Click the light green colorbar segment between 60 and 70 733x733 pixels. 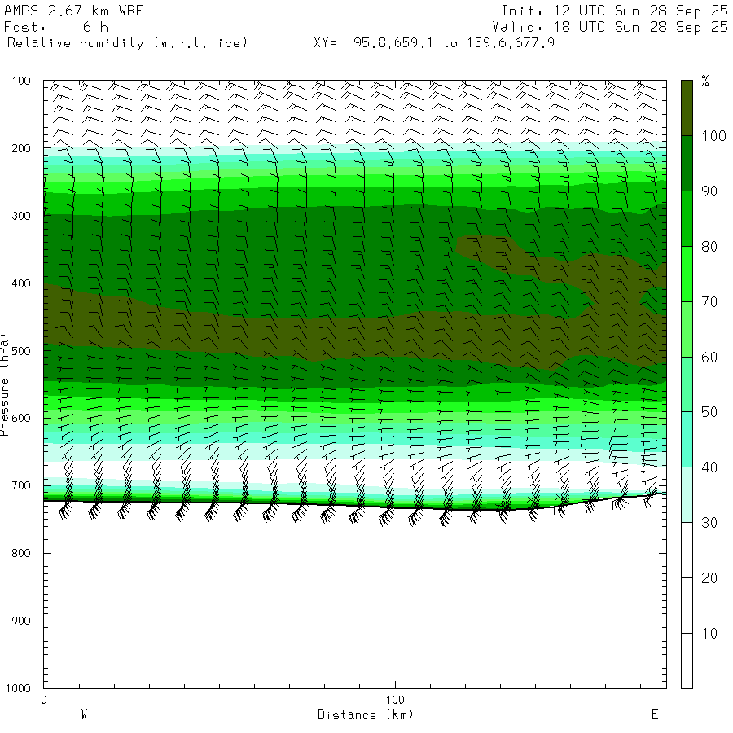687,329
